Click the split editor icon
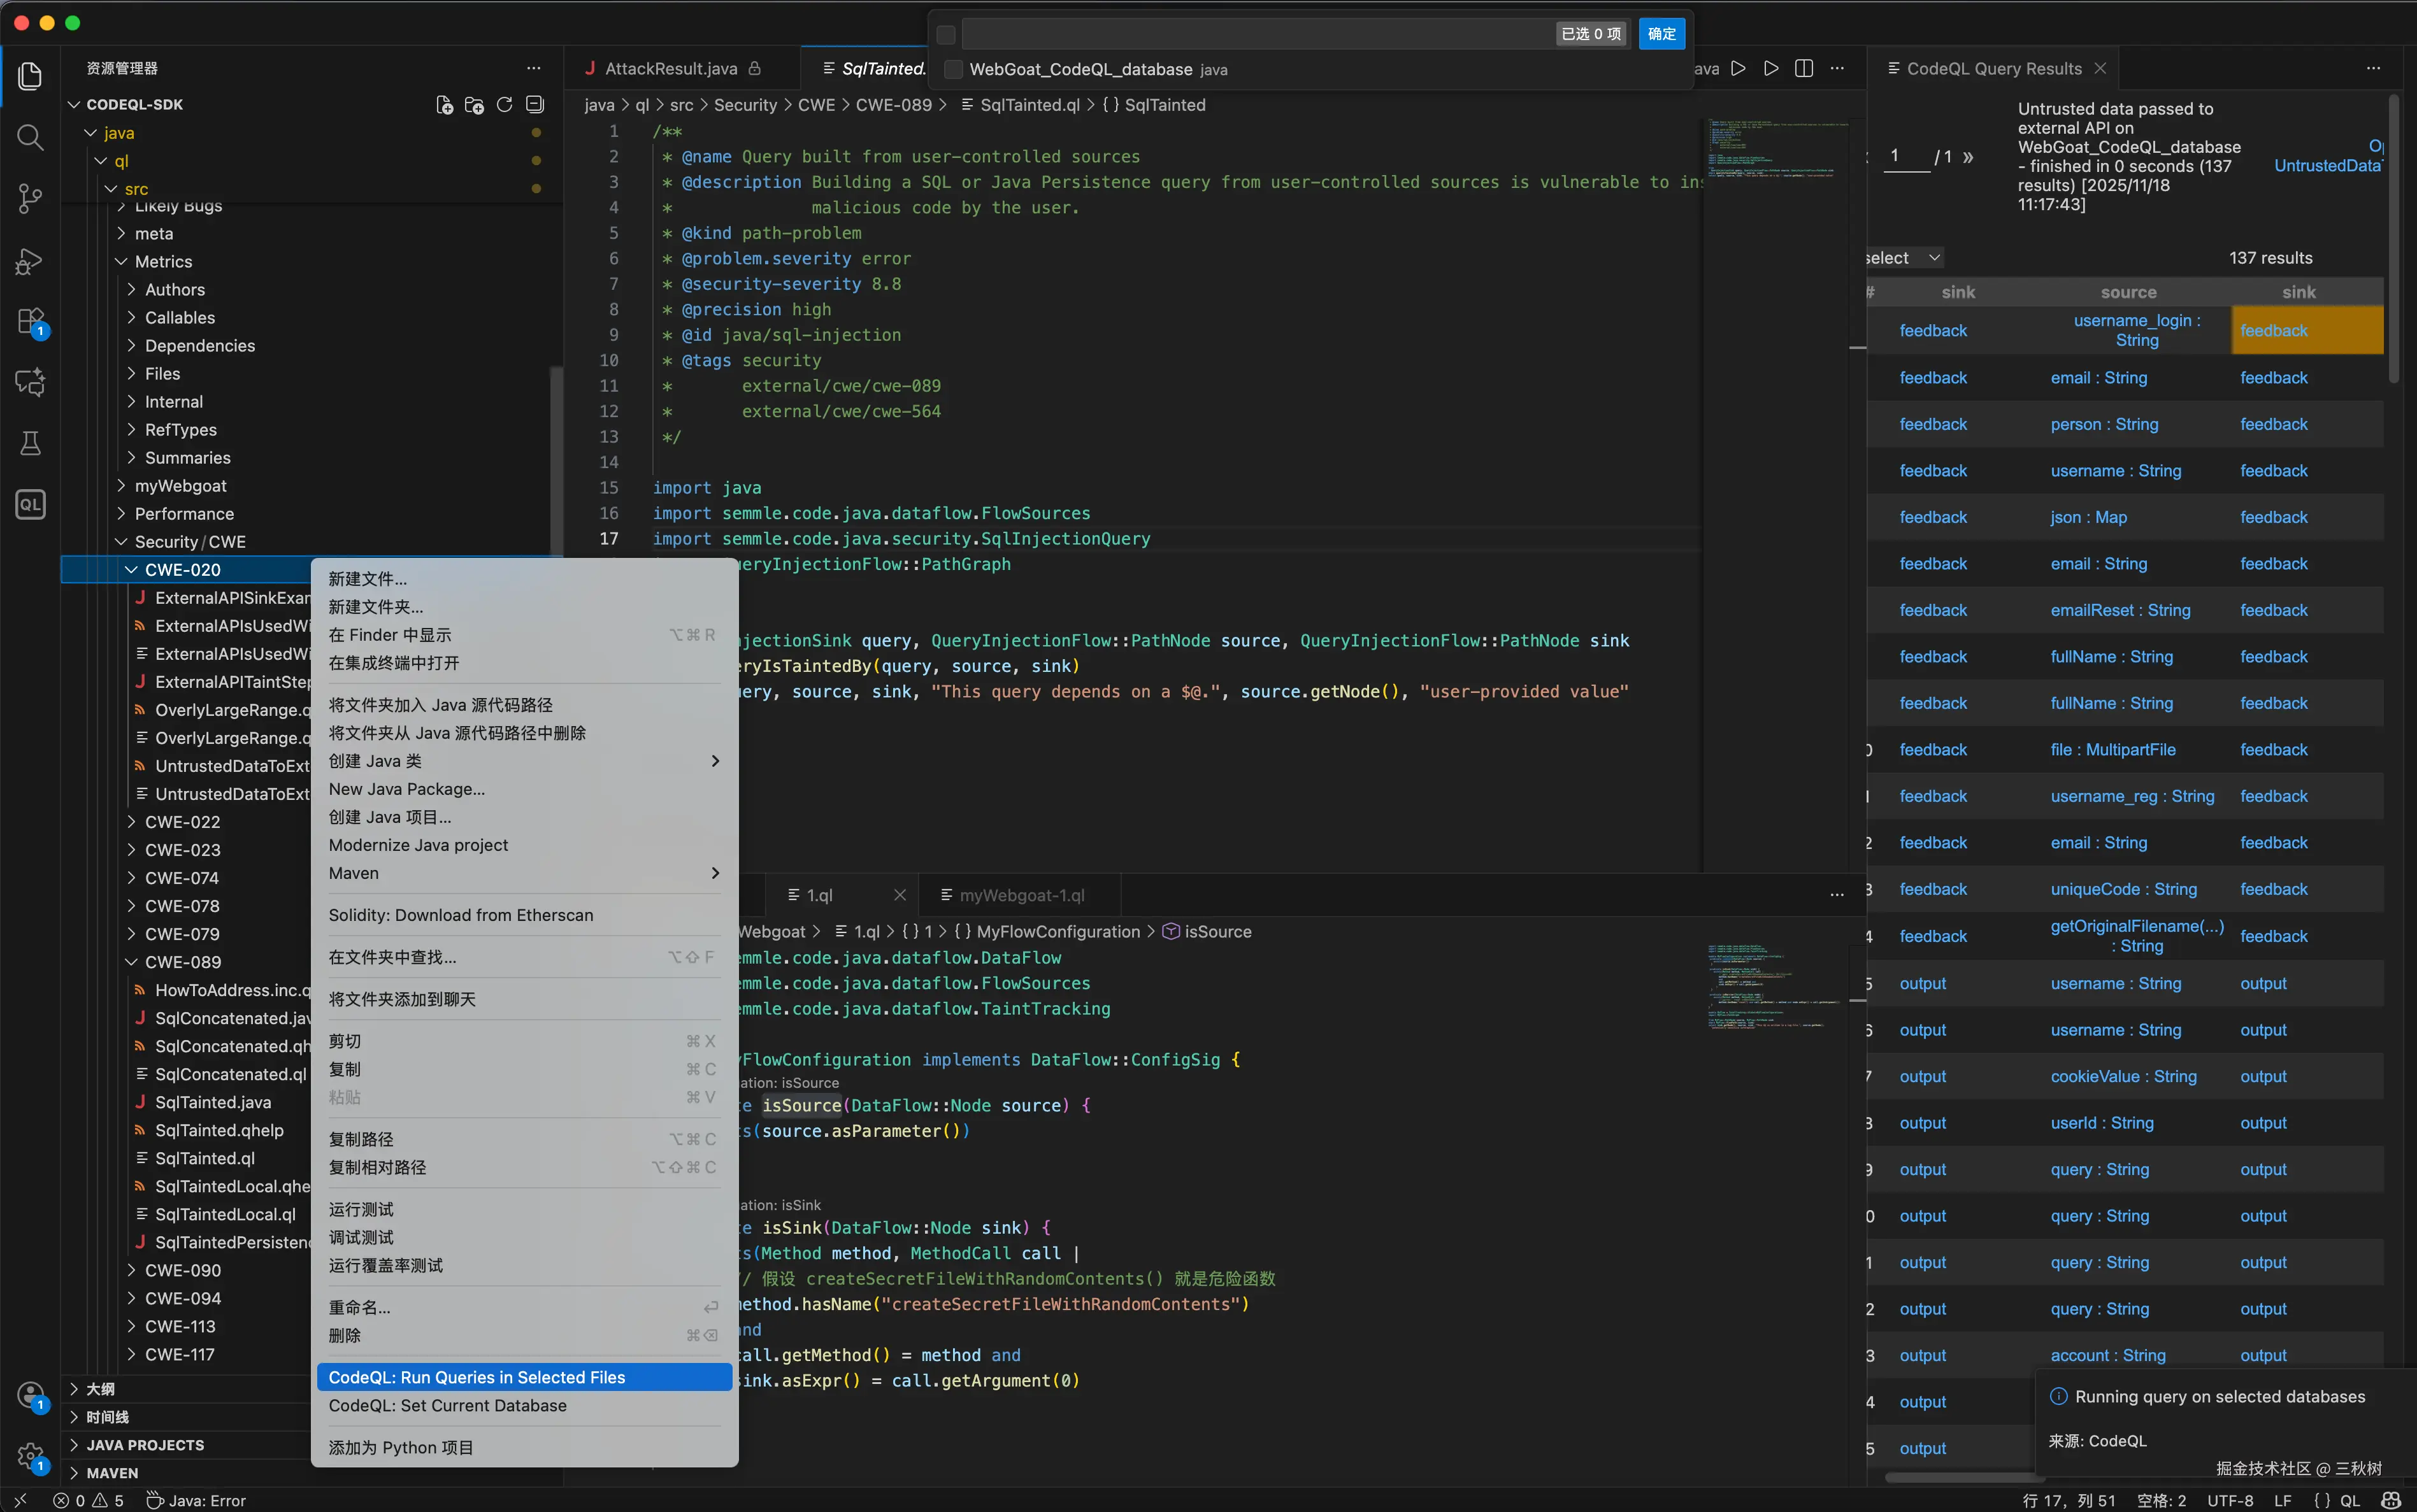2417x1512 pixels. [x=1804, y=68]
